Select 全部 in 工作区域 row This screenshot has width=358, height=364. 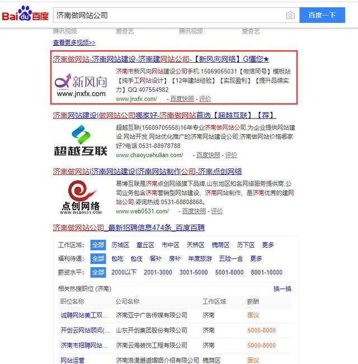coord(98,245)
